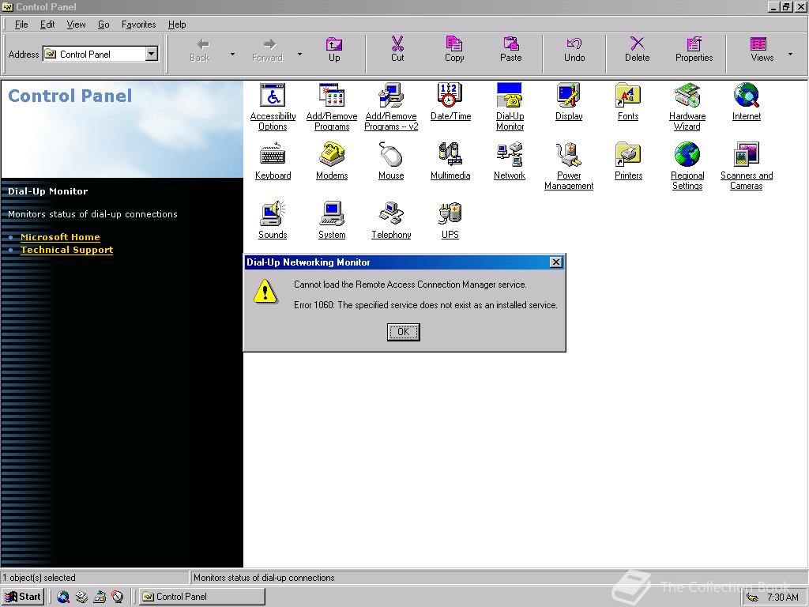Open the Mouse settings icon
809x607 pixels.
point(391,161)
